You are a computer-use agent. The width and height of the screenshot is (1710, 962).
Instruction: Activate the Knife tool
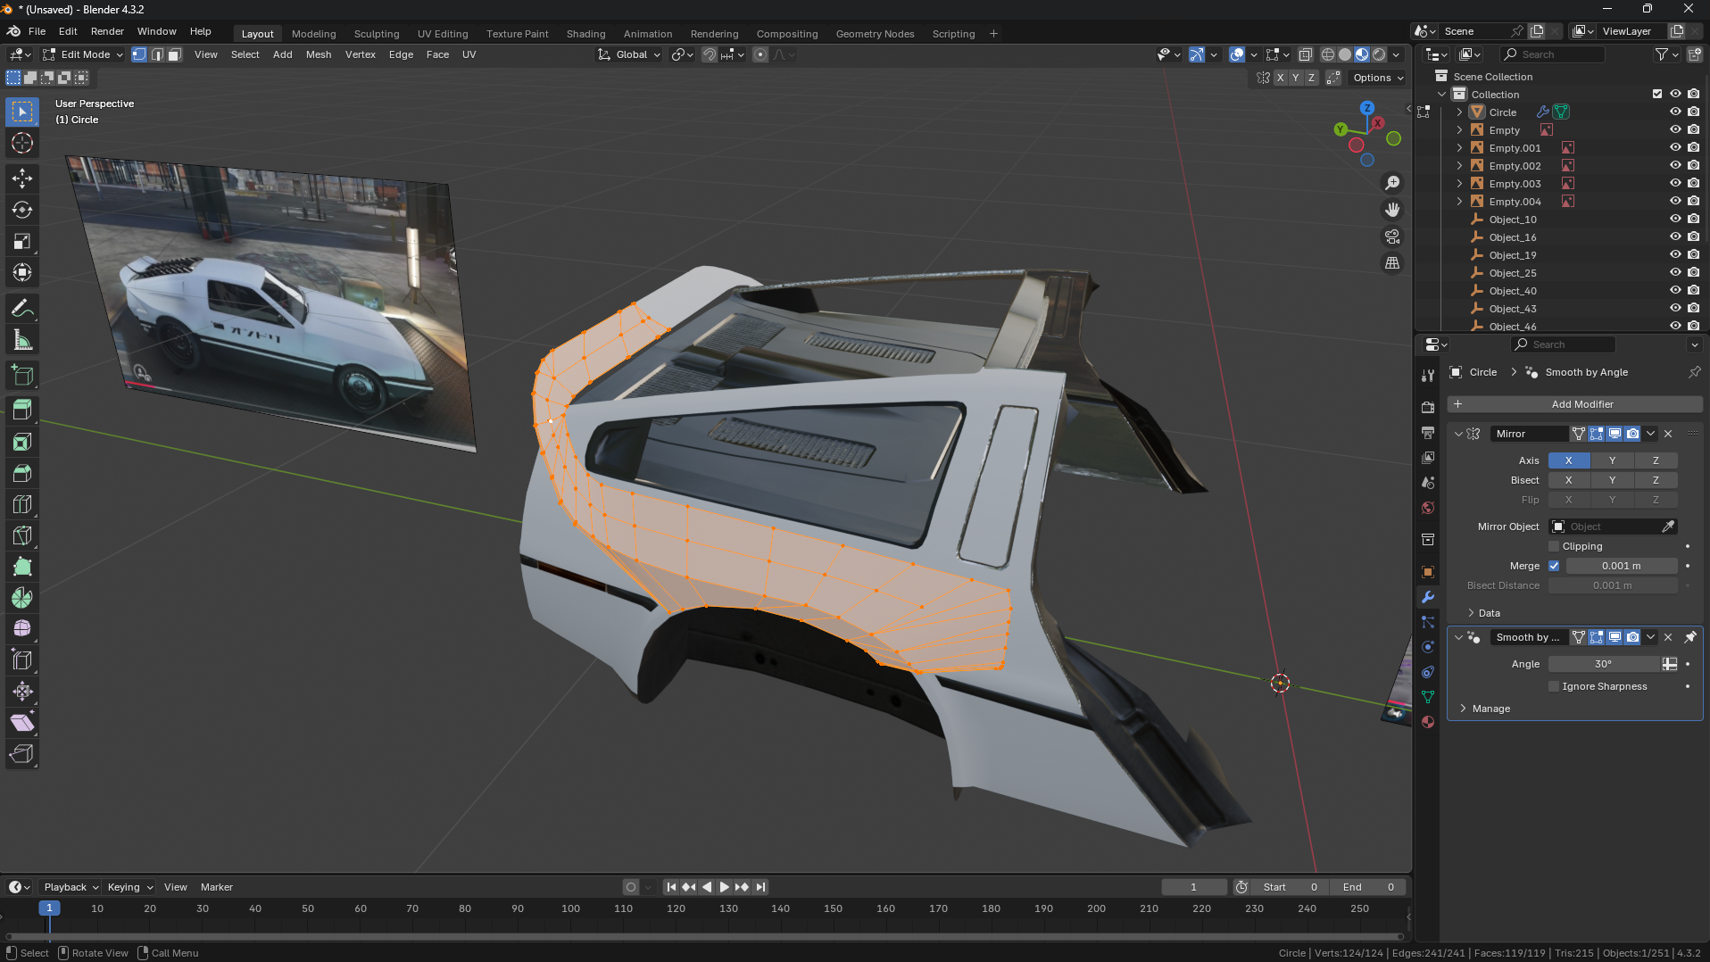[x=22, y=535]
